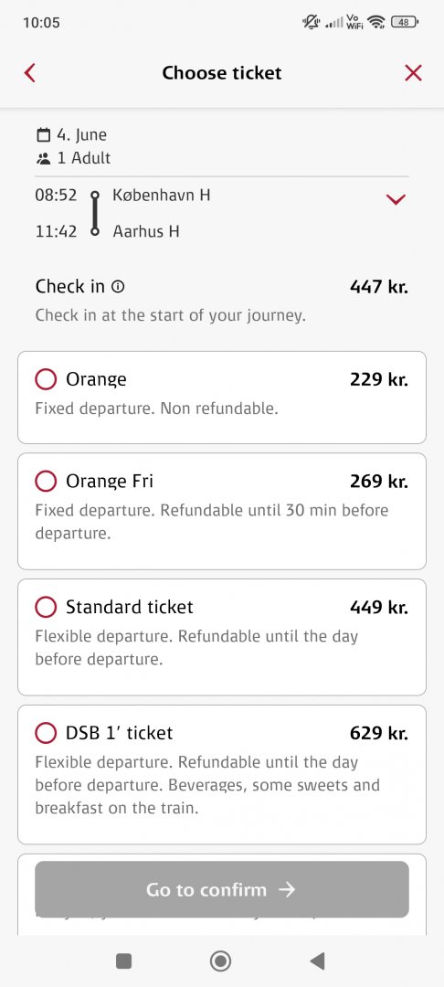Tap the route line icon between stations
Screen dimensions: 444x987
(95, 213)
